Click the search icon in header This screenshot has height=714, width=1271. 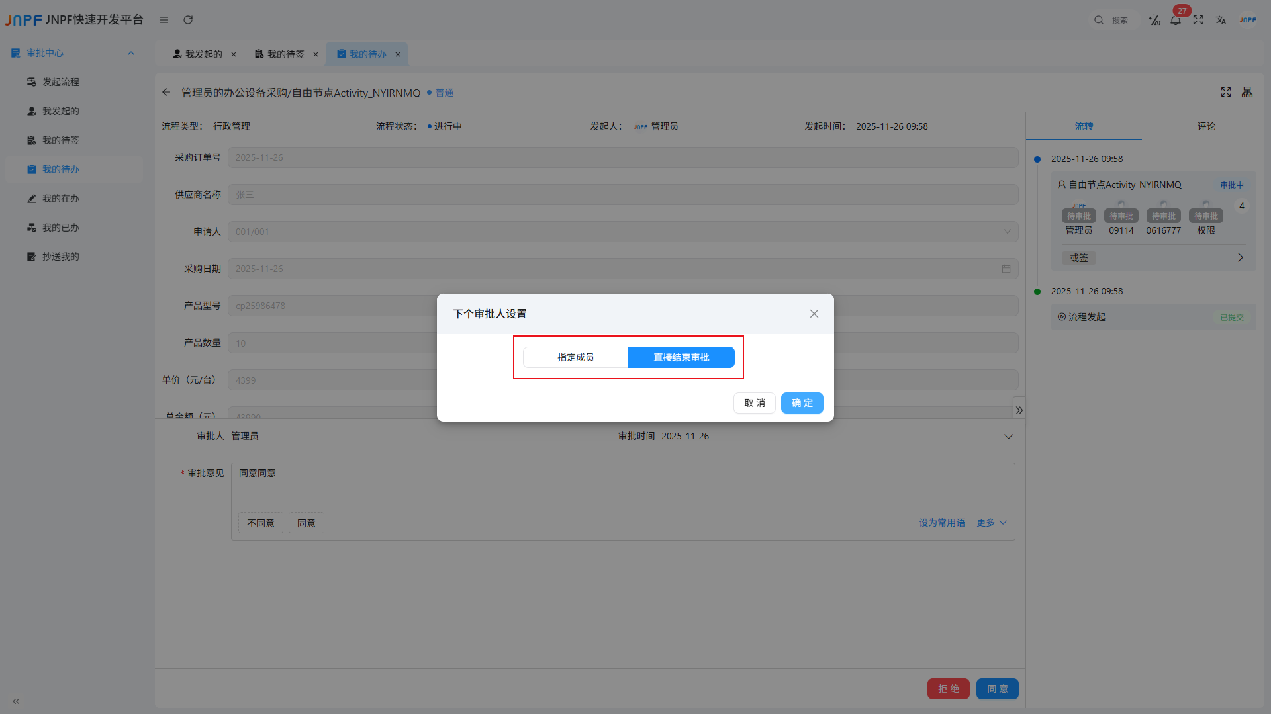click(x=1099, y=21)
